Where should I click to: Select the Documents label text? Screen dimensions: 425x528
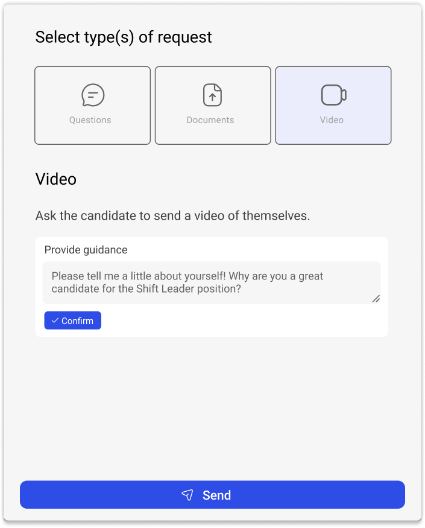210,120
